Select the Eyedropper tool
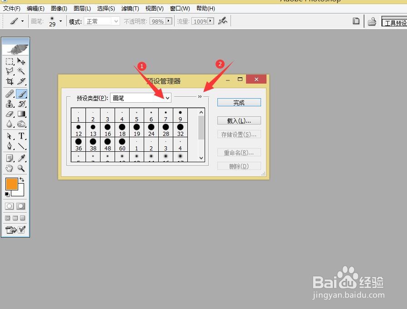The width and height of the screenshot is (407, 309). point(21,158)
